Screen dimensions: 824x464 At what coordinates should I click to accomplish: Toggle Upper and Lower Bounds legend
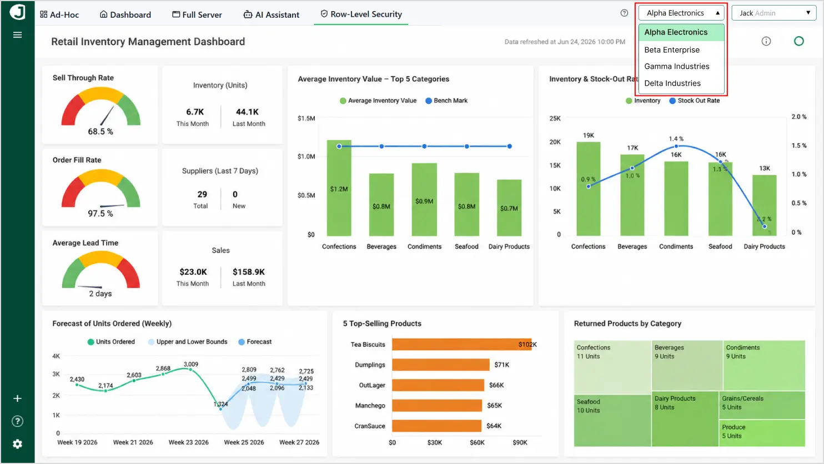(188, 342)
